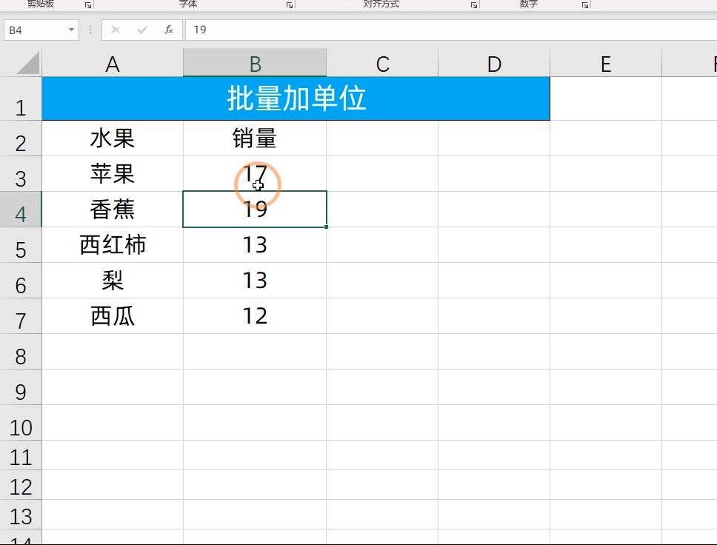
Task: Select the cell containing 苹果
Action: 112,174
